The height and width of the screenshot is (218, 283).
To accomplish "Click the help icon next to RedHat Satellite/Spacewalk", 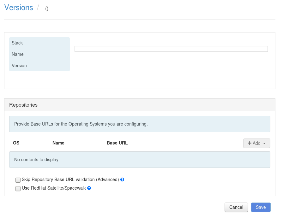I will coord(89,188).
